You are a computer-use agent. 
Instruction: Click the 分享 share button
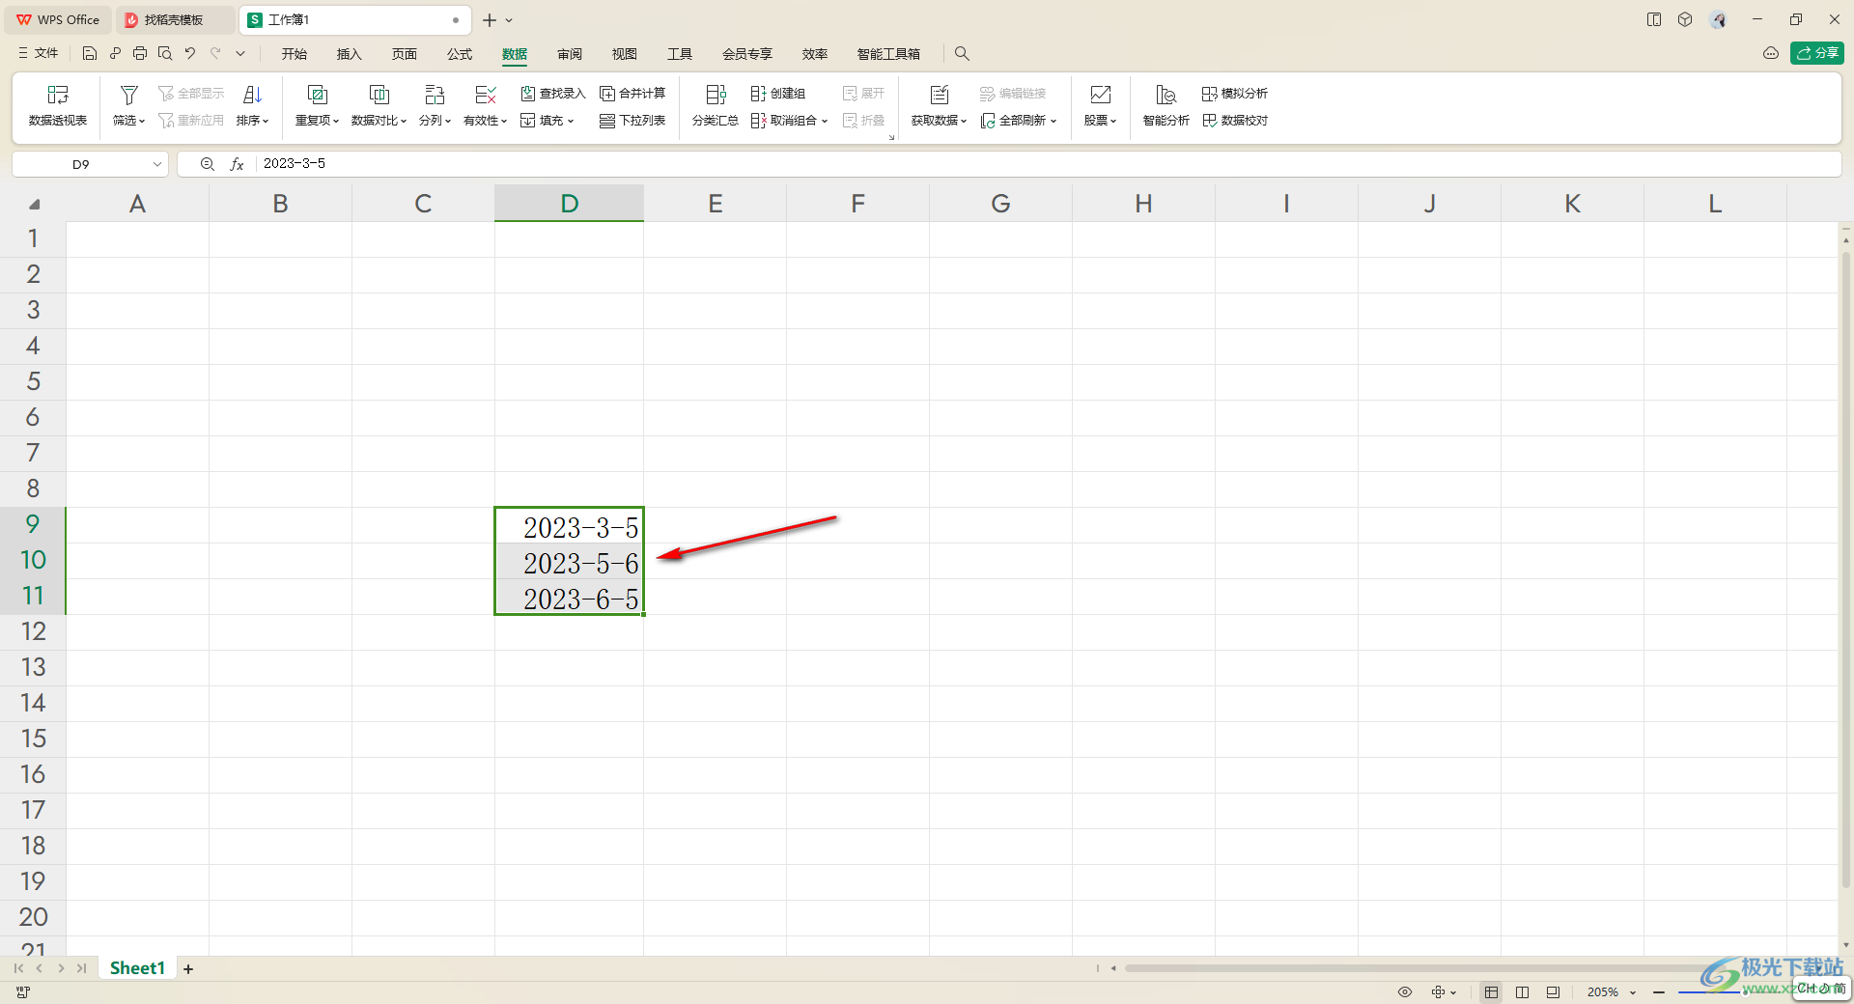click(x=1817, y=53)
